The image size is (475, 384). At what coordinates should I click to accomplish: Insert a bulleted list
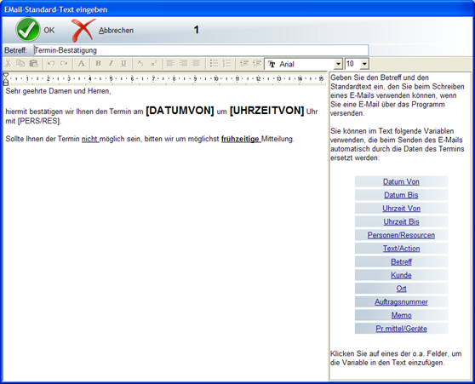(214, 63)
